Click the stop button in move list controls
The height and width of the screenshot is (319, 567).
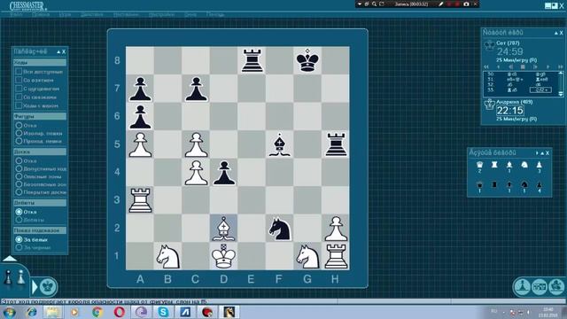click(x=523, y=67)
